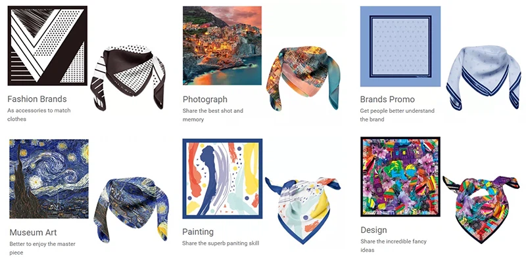Select the knotted multicolor collage scarf
The height and width of the screenshot is (267, 526).
481,209
